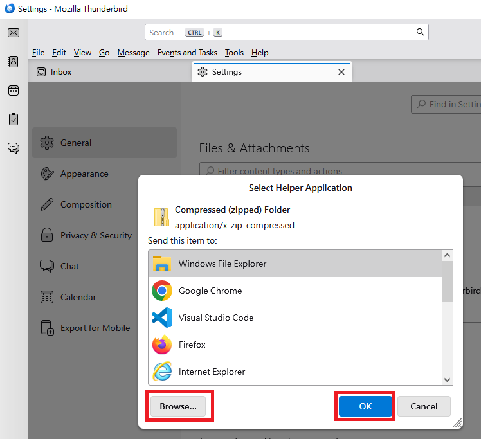The image size is (481, 439).
Task: Open the Events and Tasks menu
Action: (187, 53)
